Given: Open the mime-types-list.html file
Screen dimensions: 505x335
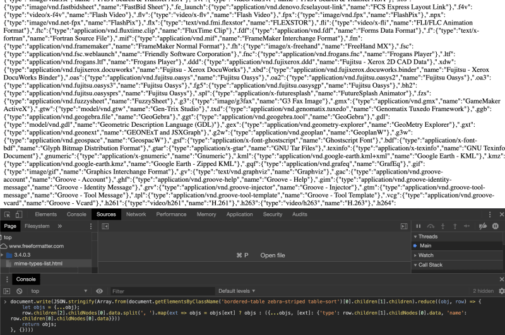Looking at the screenshot, I should [x=38, y=264].
